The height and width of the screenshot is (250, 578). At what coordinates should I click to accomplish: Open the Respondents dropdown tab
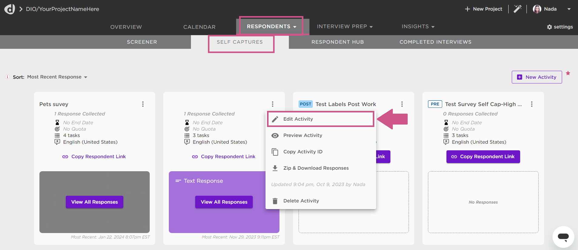pos(272,26)
